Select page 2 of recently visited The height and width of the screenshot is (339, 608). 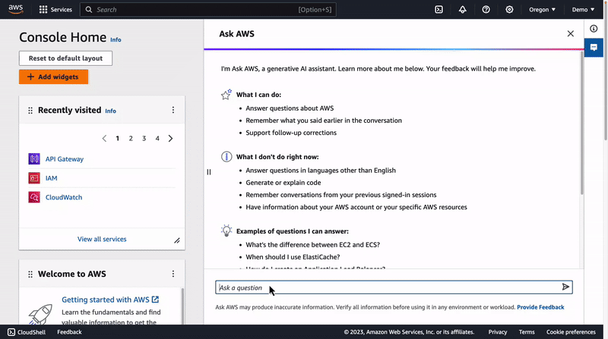tap(131, 139)
